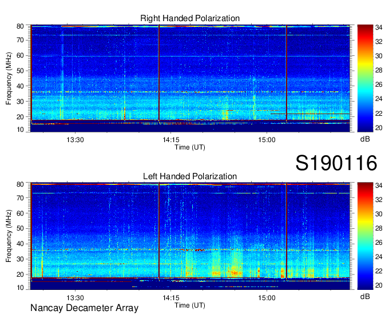Click the '34' value on the top color bar scale

pyautogui.click(x=379, y=27)
